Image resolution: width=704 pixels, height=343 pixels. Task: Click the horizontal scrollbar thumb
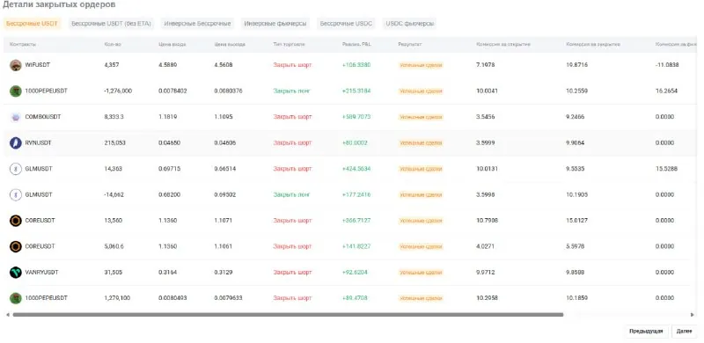[x=288, y=315]
